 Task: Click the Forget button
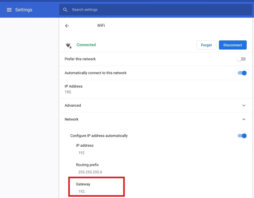coord(206,45)
